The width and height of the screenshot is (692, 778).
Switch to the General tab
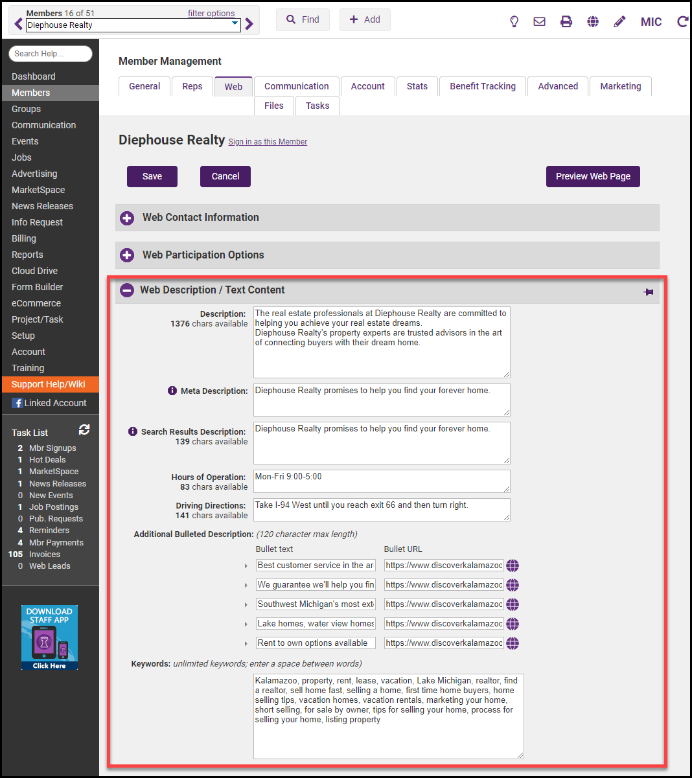[144, 86]
